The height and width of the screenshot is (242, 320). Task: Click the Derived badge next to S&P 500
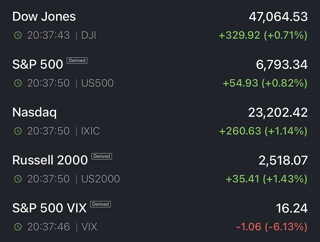(76, 61)
